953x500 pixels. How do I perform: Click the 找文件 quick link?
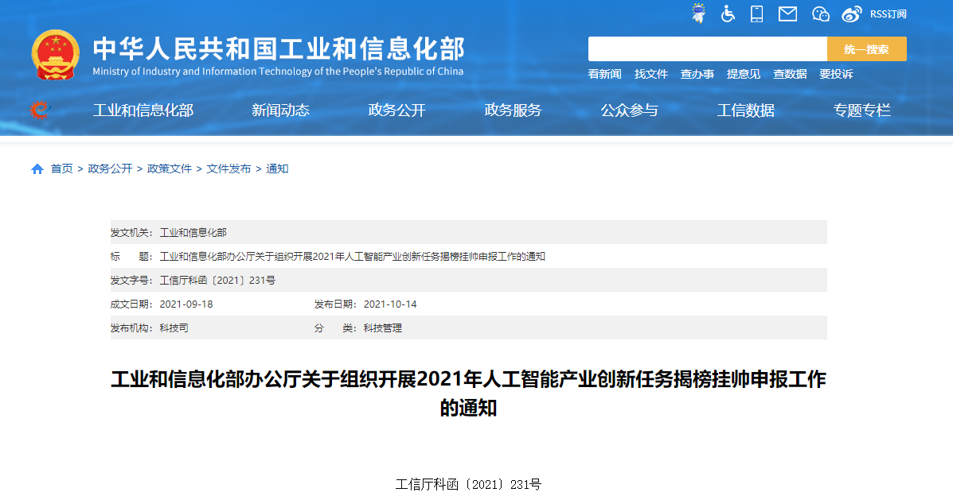(650, 74)
